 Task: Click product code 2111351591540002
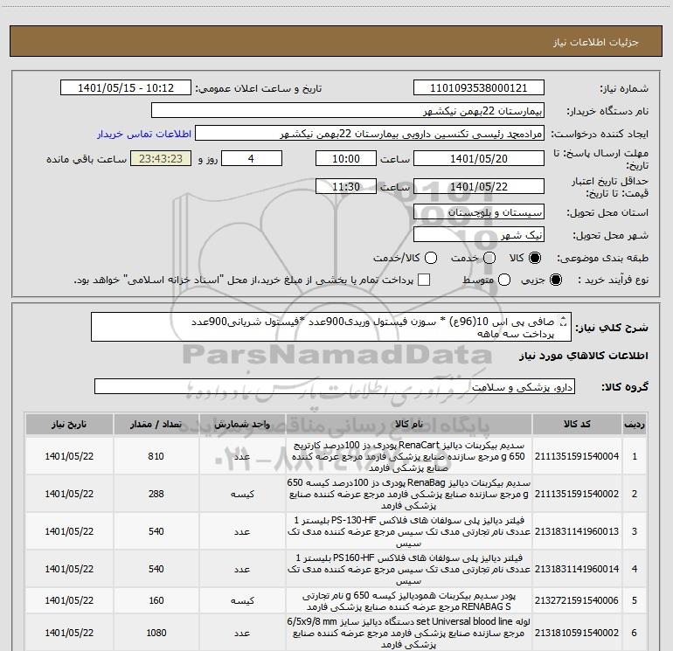577,494
